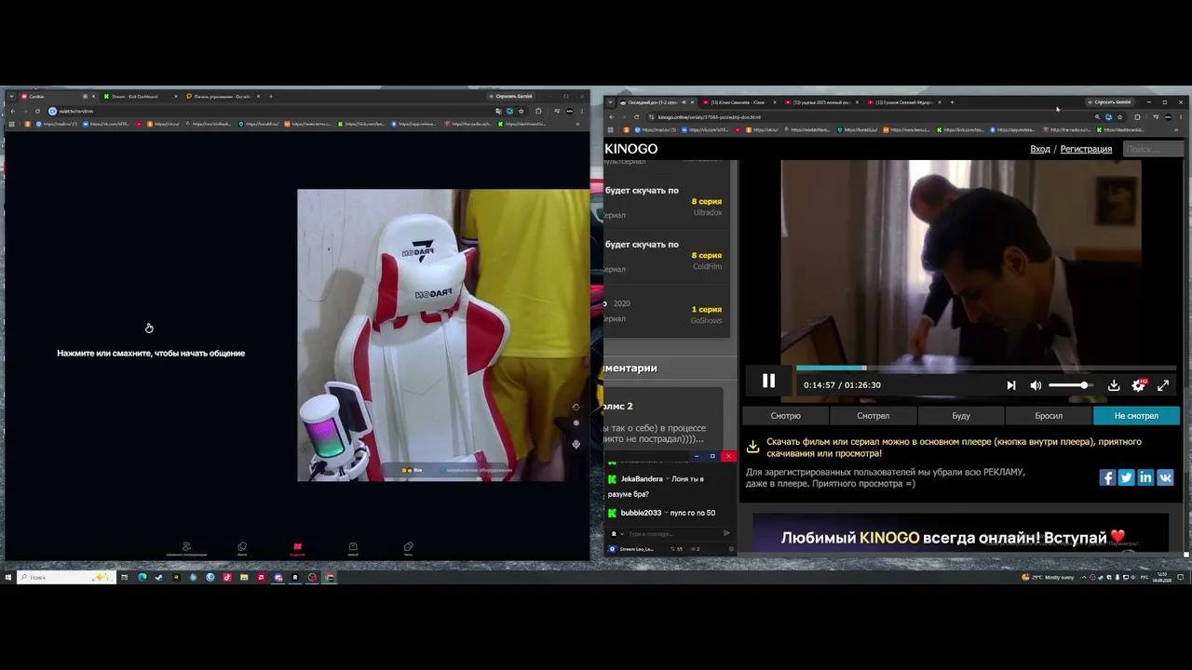1192x670 pixels.
Task: Open the fourth bottom tab next to Чаты in the roulette window
Action: 353,549
